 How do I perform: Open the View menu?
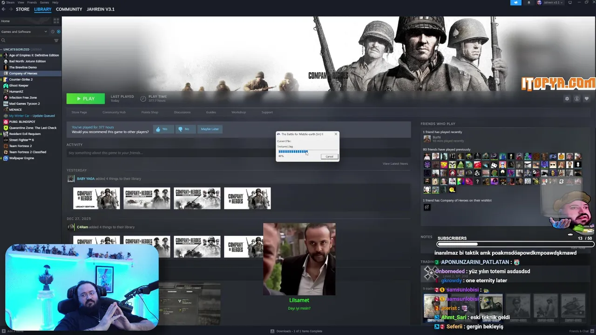pyautogui.click(x=21, y=2)
